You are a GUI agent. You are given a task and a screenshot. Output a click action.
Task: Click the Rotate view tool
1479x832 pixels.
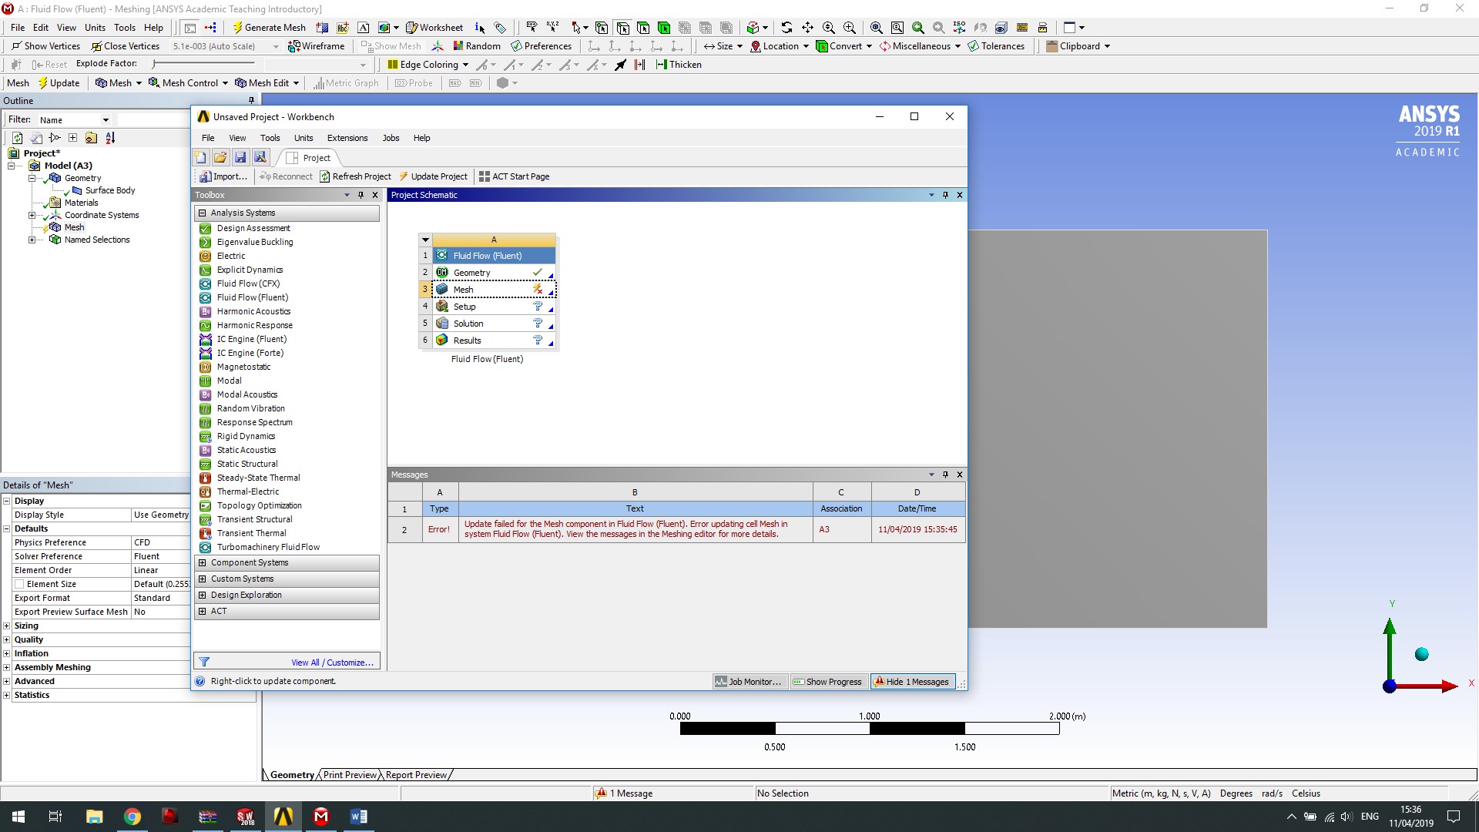786,27
